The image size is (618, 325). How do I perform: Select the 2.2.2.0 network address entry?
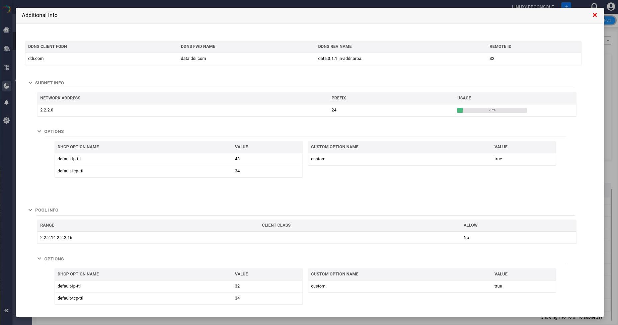pos(47,110)
